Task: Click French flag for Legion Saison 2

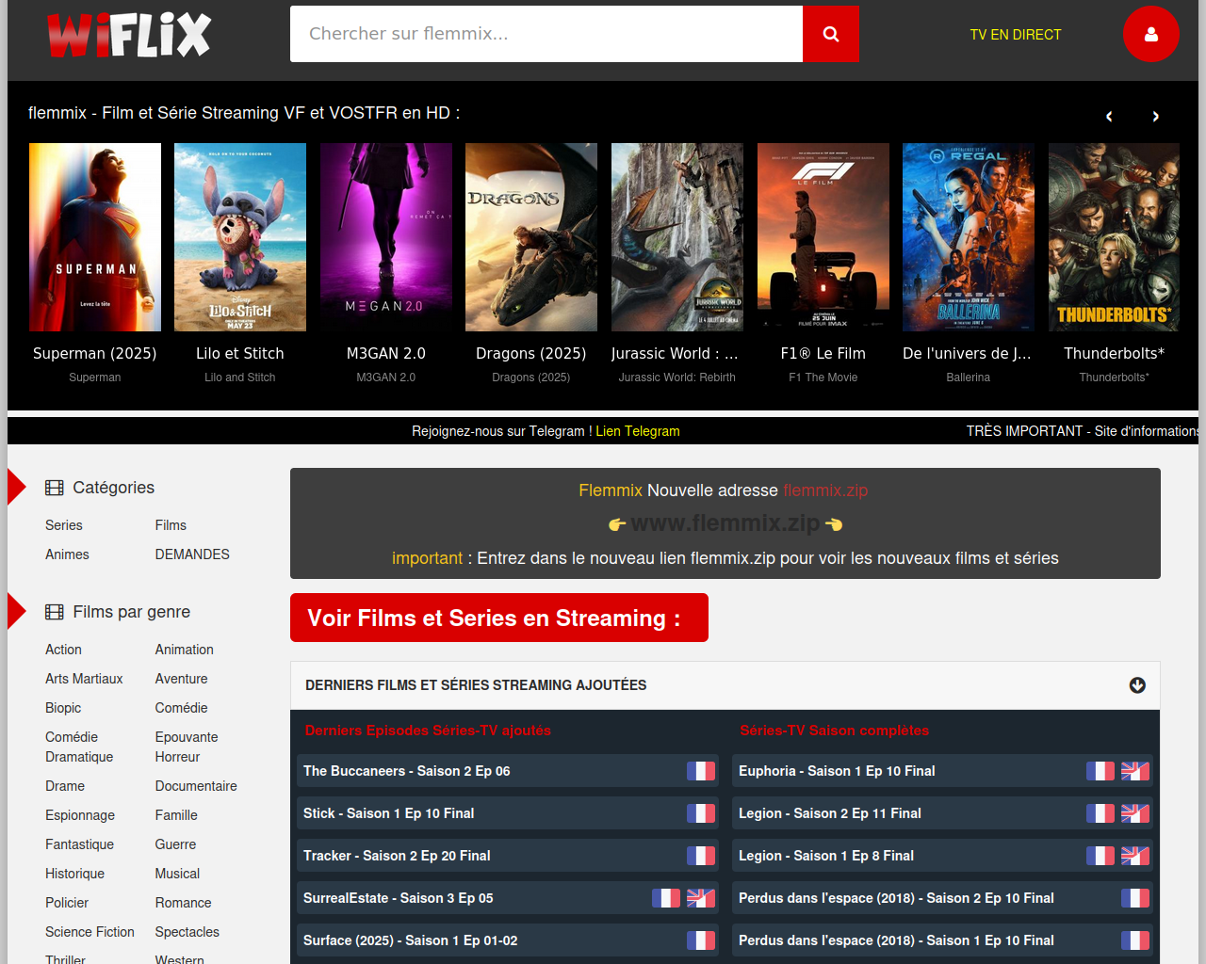Action: (x=1100, y=813)
